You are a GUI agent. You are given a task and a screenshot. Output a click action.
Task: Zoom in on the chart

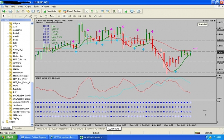(103, 11)
